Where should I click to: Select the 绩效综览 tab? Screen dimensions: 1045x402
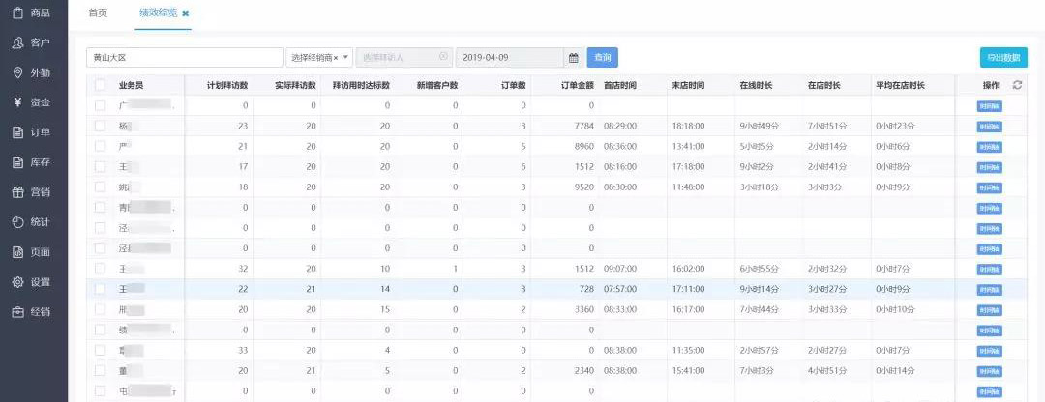[158, 14]
